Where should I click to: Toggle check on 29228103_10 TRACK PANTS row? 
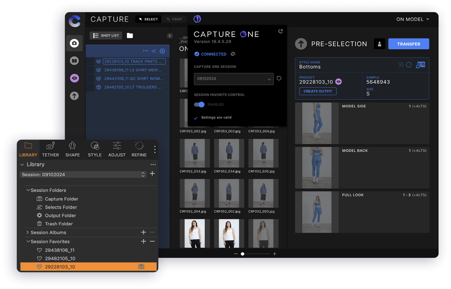pyautogui.click(x=99, y=61)
